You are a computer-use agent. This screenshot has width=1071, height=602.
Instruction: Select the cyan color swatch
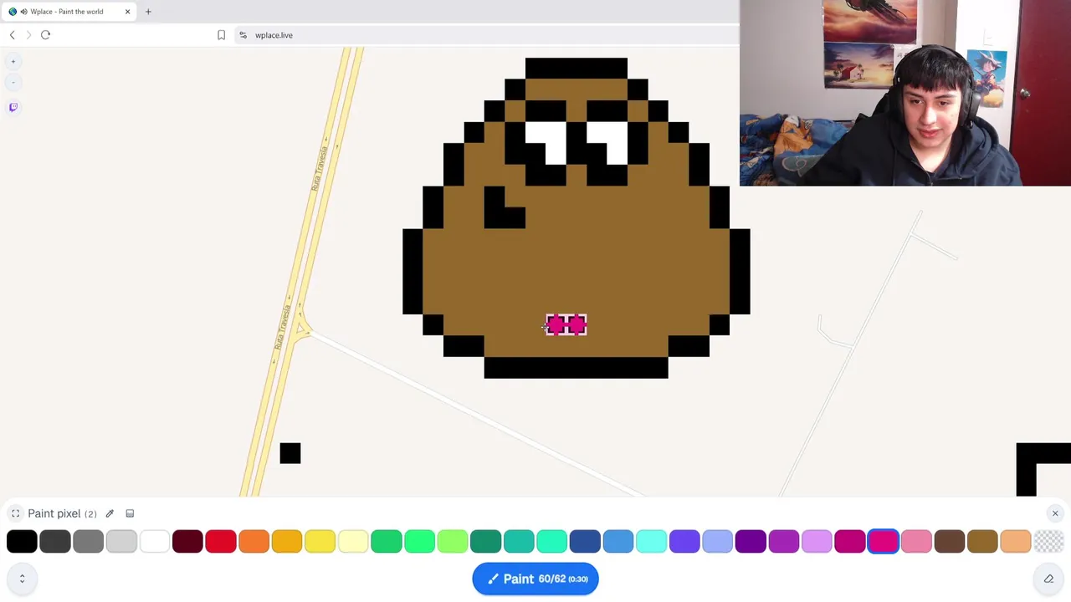[651, 542]
